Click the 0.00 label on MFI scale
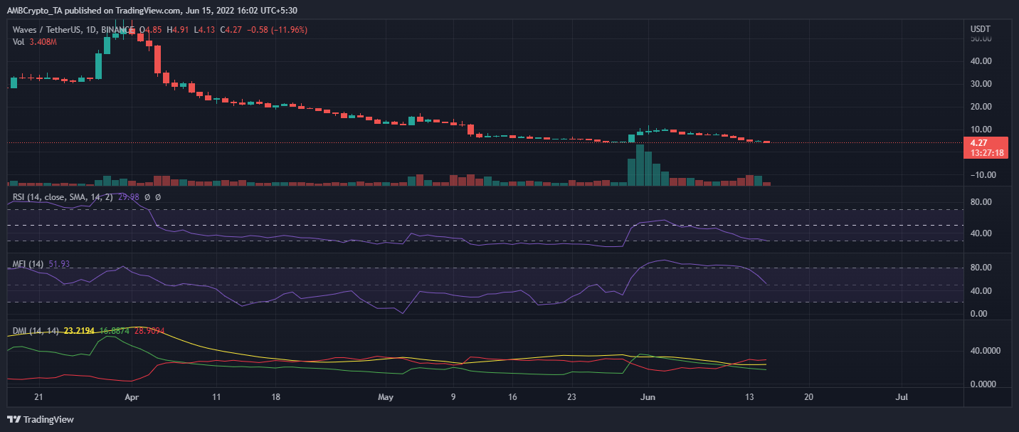Screen dimensions: 1019x432 pos(978,314)
